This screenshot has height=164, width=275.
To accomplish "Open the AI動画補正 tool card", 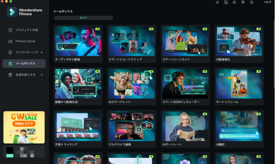I will [x=239, y=44].
